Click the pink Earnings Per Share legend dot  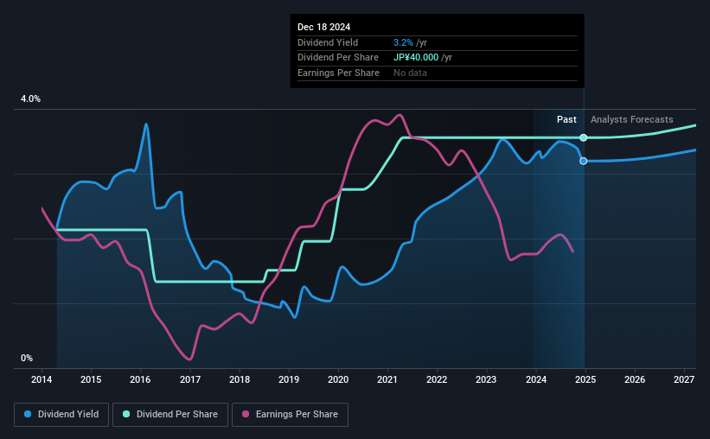(x=246, y=414)
